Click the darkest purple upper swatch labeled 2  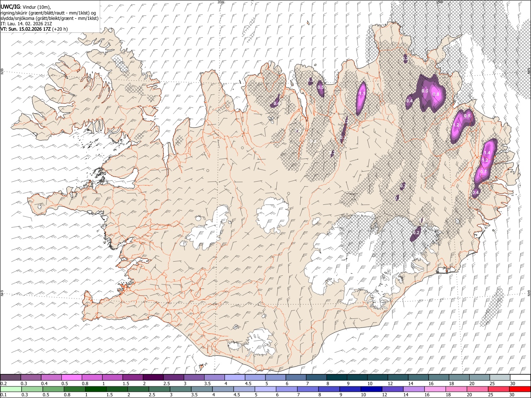click(x=153, y=377)
